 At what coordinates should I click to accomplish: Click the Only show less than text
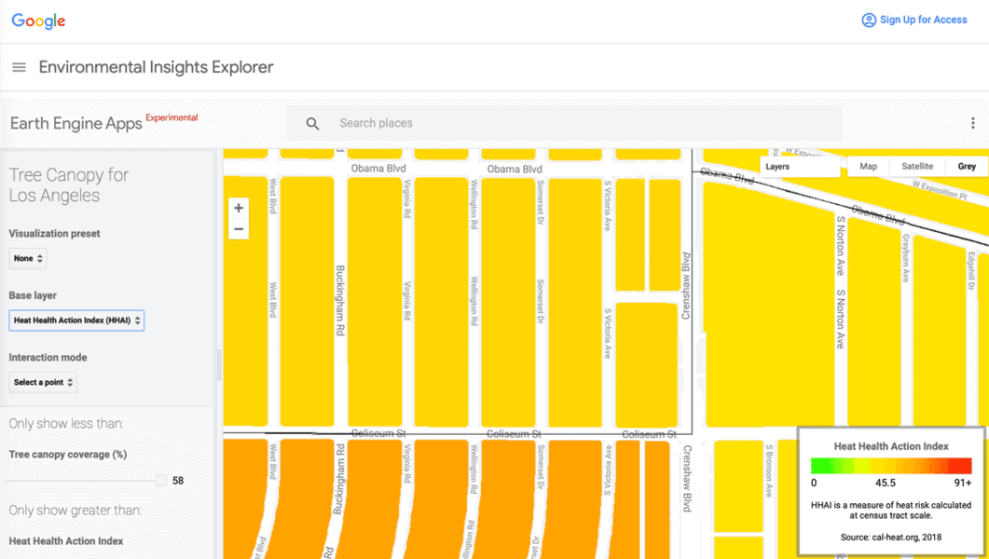point(66,424)
